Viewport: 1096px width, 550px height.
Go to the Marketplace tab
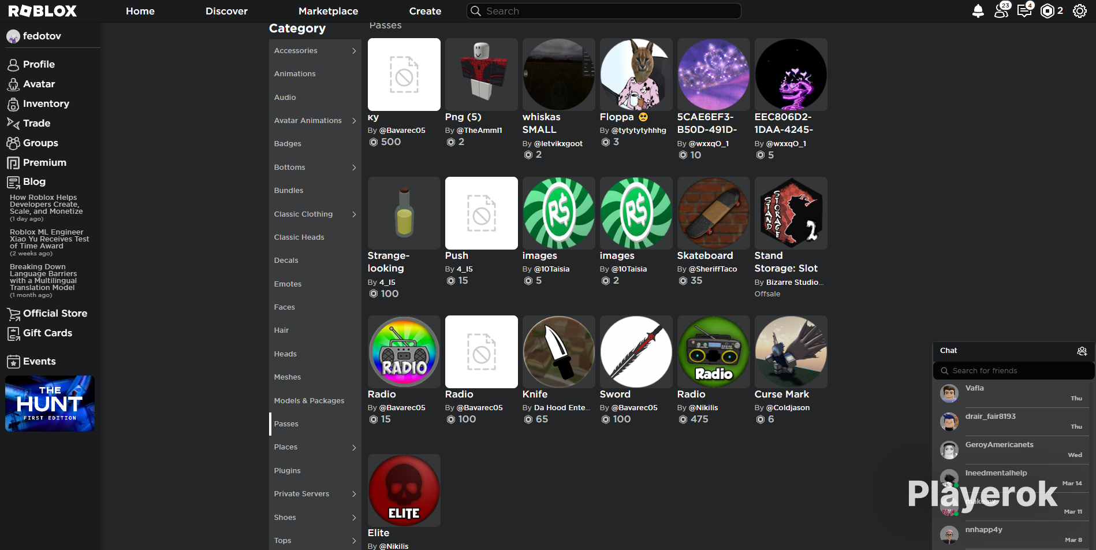click(328, 11)
